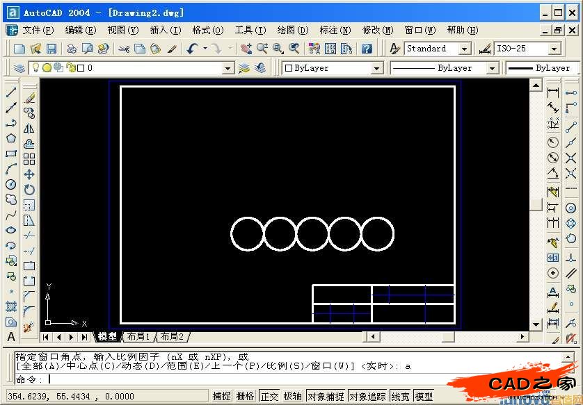Viewport: 583px width, 405px height.
Task: Click the Circle draw tool
Action: click(11, 184)
